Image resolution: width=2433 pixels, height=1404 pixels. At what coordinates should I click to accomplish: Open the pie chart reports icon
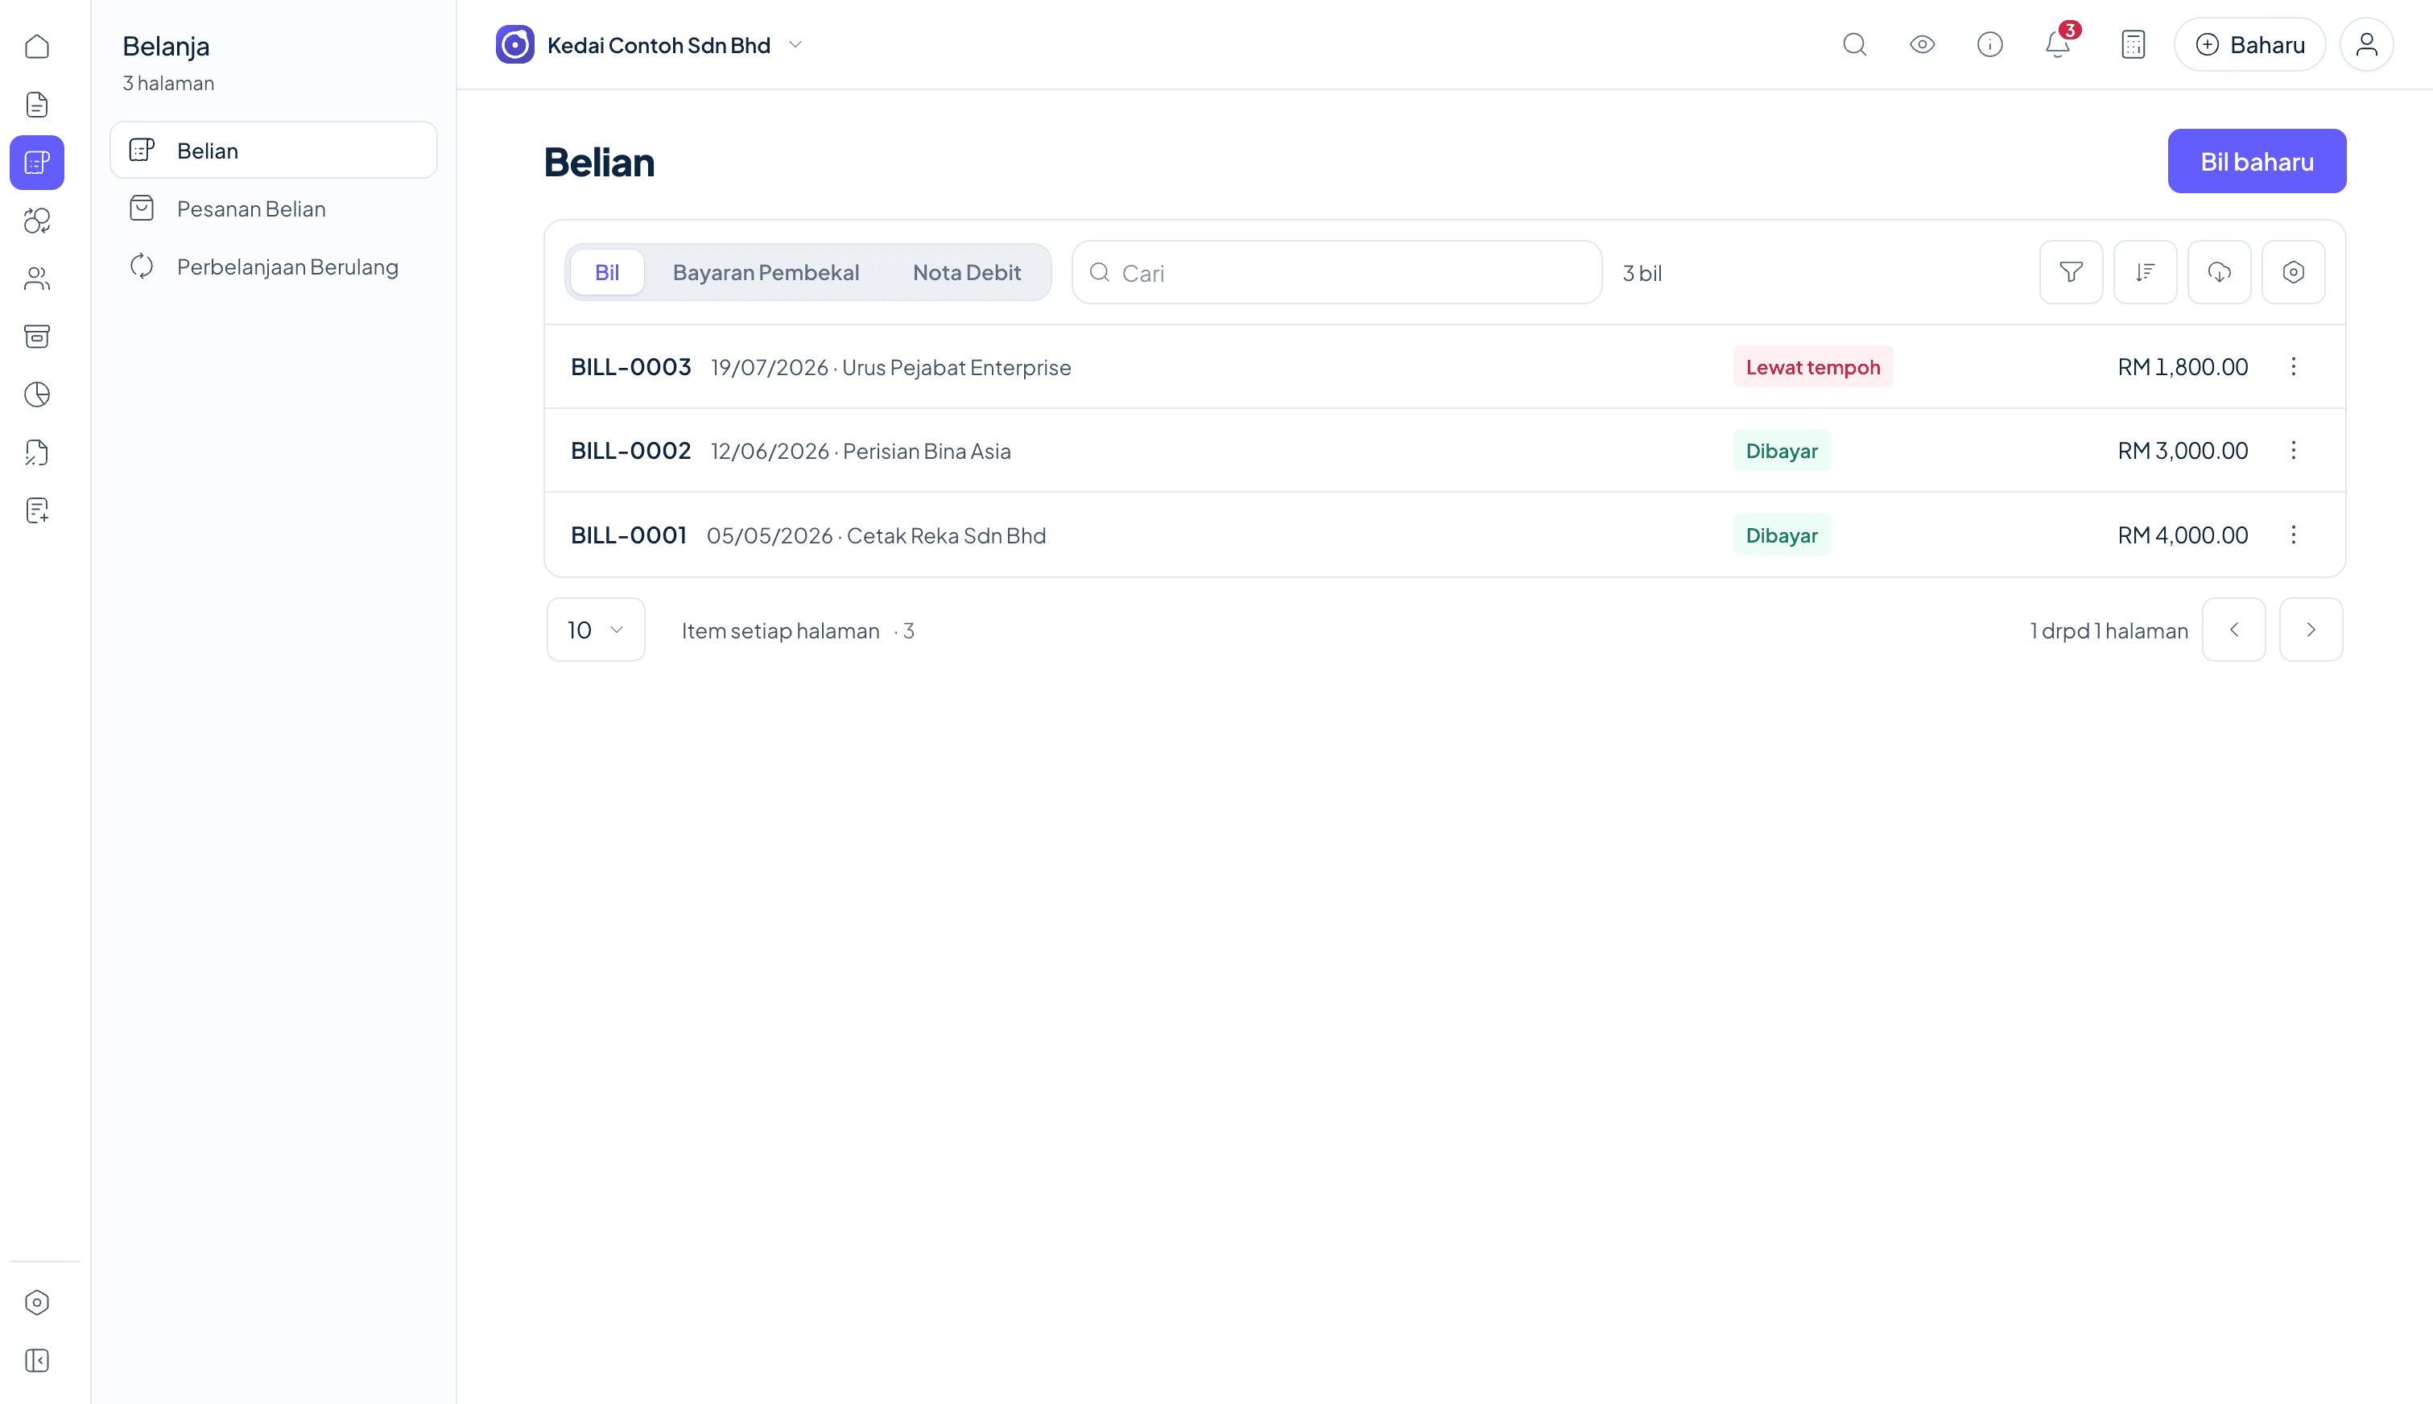[37, 394]
